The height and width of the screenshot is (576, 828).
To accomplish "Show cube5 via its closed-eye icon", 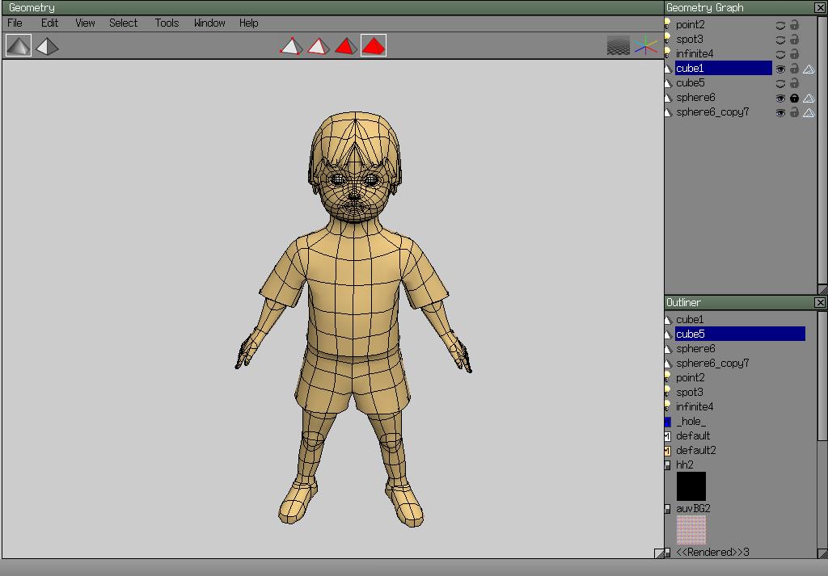I will pos(780,83).
